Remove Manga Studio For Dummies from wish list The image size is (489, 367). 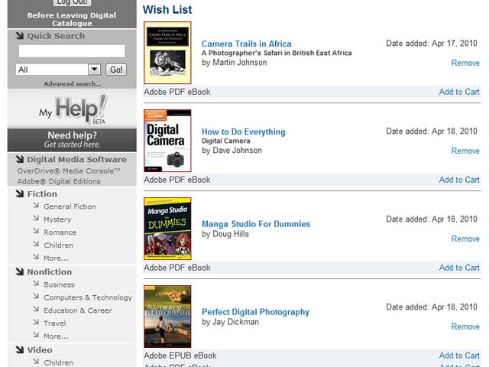pos(465,239)
